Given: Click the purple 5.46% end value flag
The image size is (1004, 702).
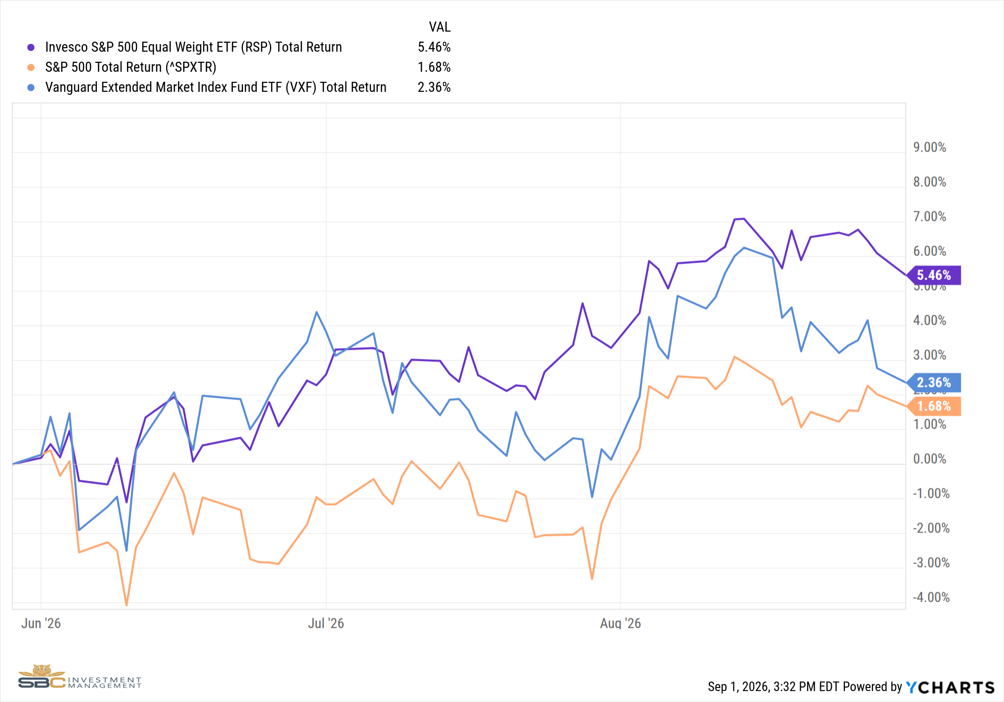Looking at the screenshot, I should (x=934, y=275).
